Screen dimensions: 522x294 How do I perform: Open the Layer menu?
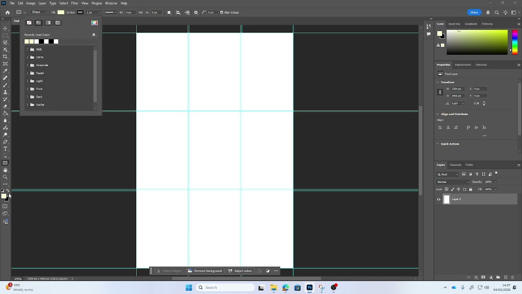click(x=42, y=3)
